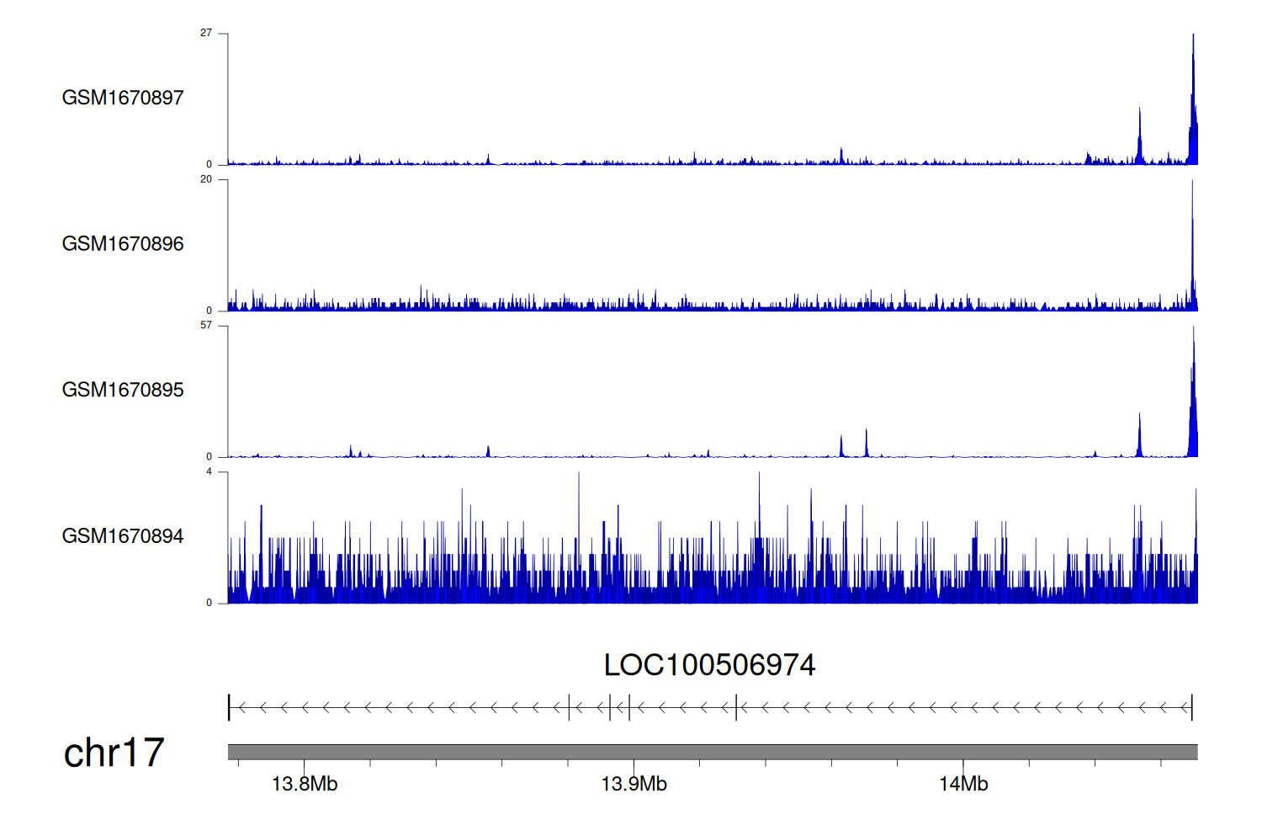Click the gray chromosome ideogram bar
The height and width of the screenshot is (825, 1262).
click(x=712, y=752)
